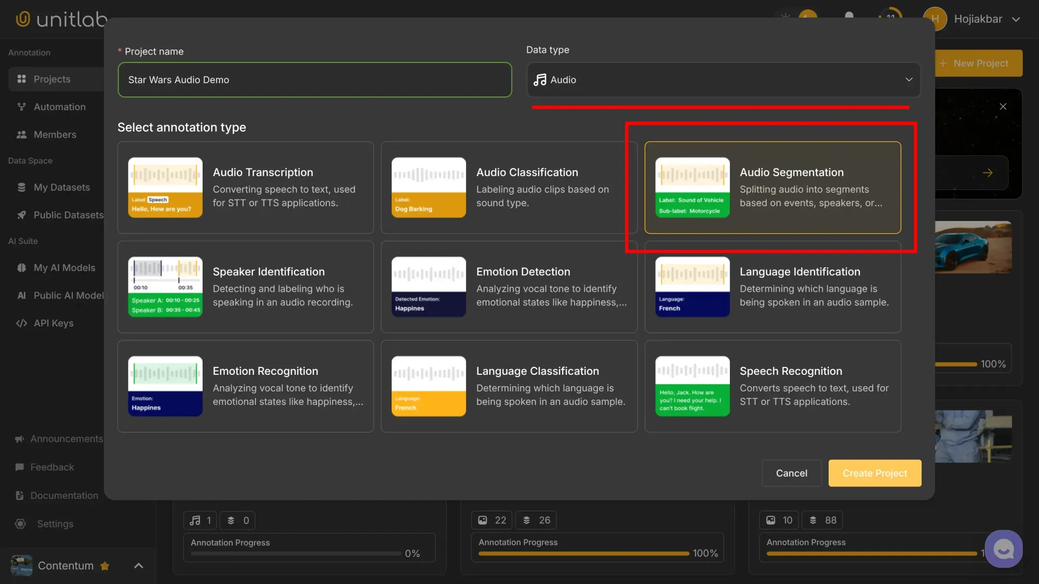
Task: Select the API Keys icon
Action: [x=21, y=323]
